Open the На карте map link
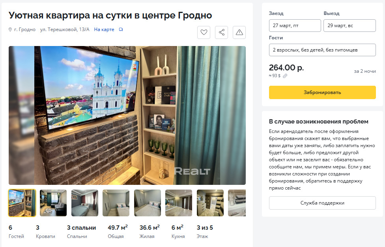The image size is (385, 247). tap(104, 29)
